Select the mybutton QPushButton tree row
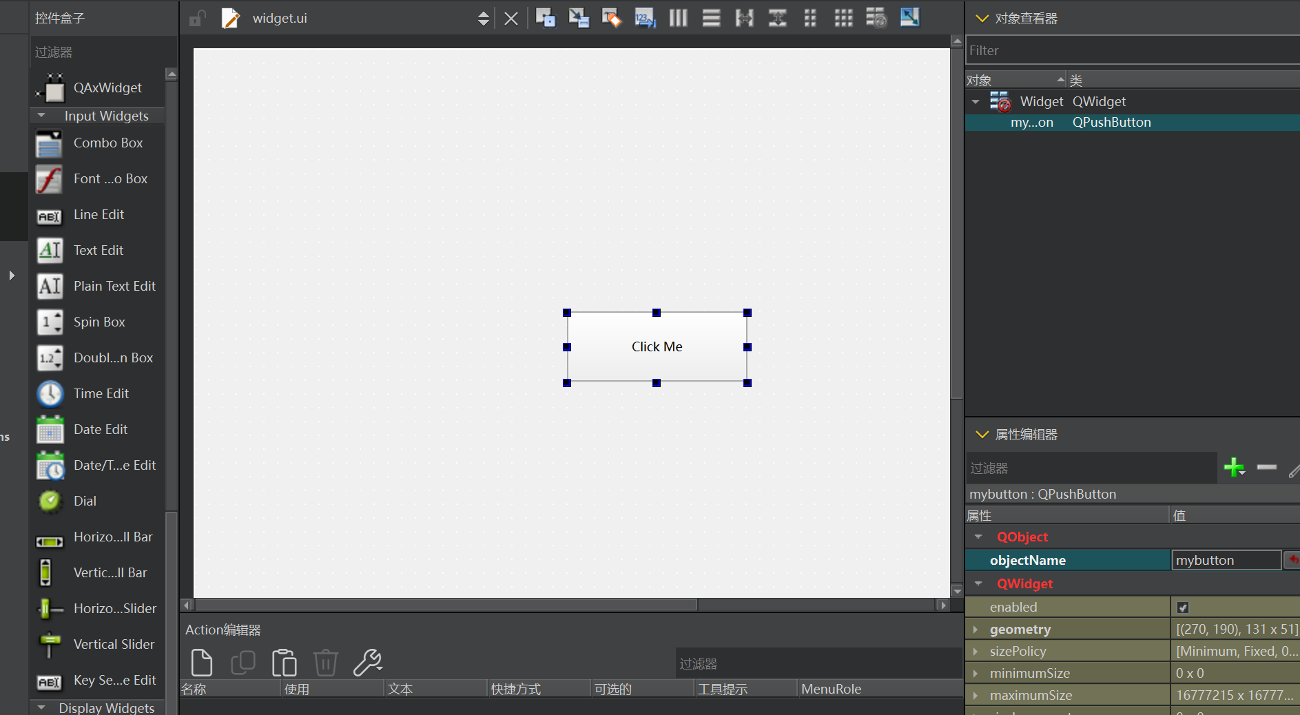The height and width of the screenshot is (715, 1300). pos(1133,122)
